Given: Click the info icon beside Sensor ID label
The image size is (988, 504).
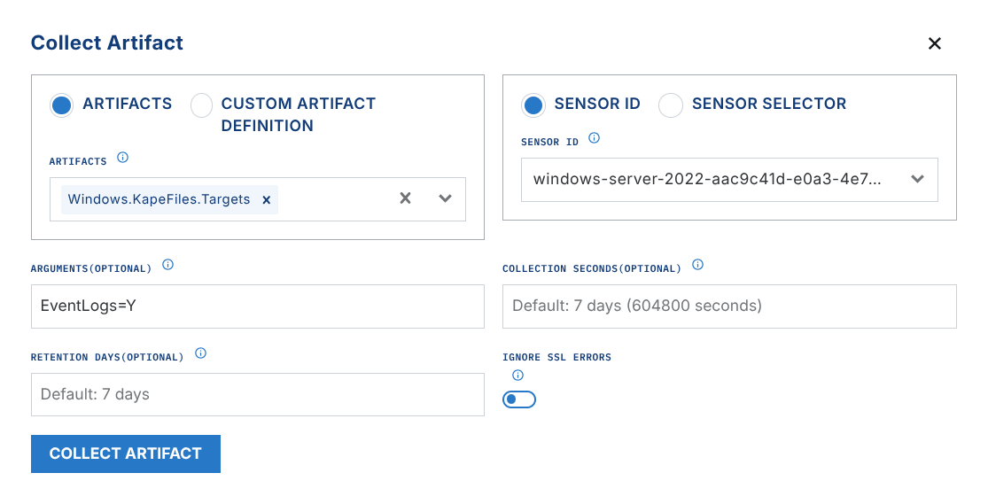Looking at the screenshot, I should pos(595,139).
